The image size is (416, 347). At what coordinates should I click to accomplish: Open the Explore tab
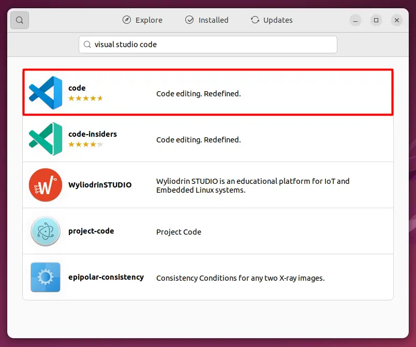point(142,20)
